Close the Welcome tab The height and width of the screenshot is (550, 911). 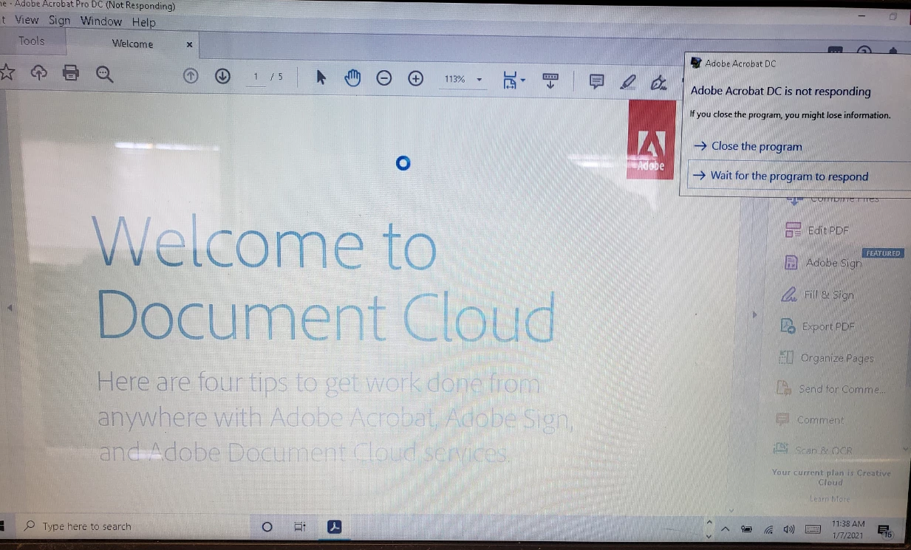(x=189, y=44)
